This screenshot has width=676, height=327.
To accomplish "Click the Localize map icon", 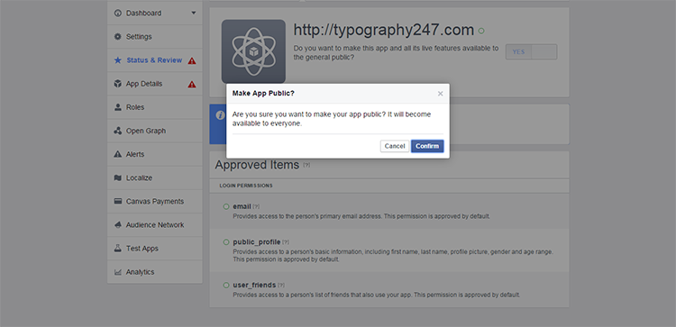I will click(x=118, y=178).
